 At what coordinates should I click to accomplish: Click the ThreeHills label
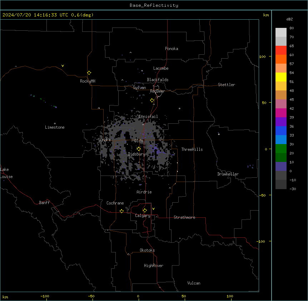tap(192, 149)
